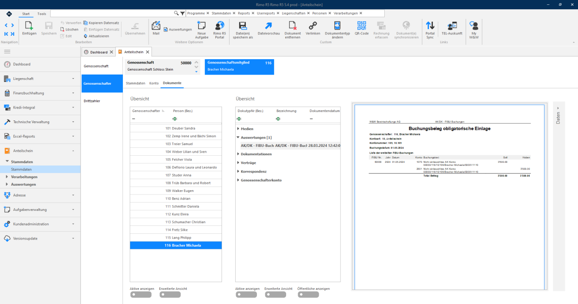Select member row 110 Benz Adrian
Viewport: 578px width, 304px height.
(176, 199)
